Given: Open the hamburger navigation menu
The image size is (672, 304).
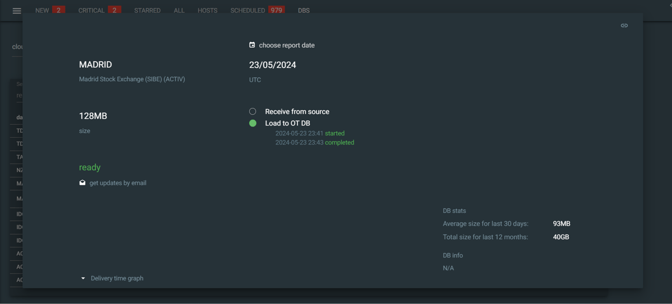Looking at the screenshot, I should tap(17, 11).
